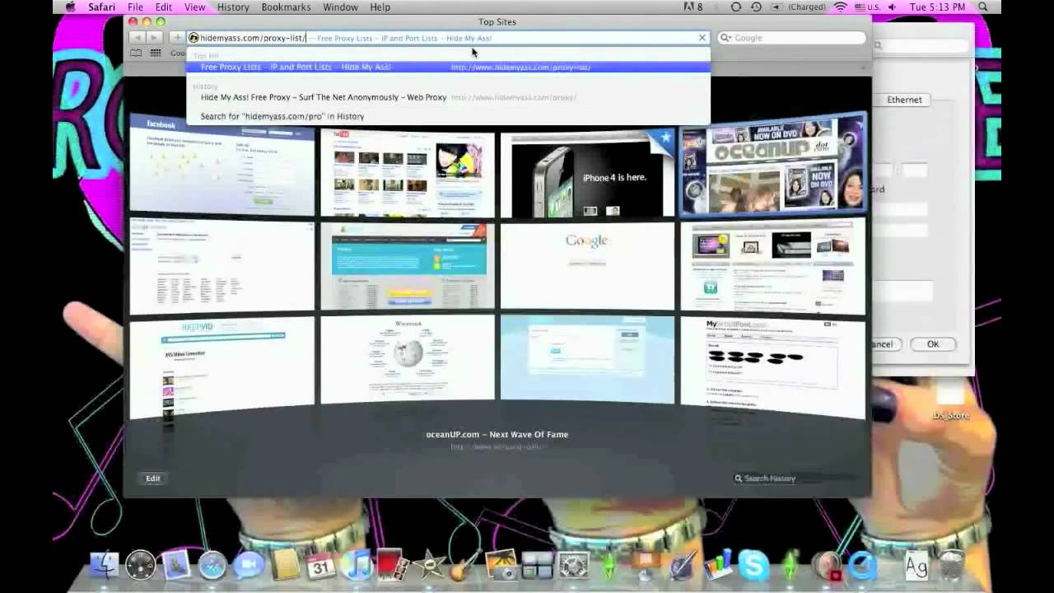The width and height of the screenshot is (1054, 593).
Task: Open Dashboard from the Dock
Action: pyautogui.click(x=141, y=565)
